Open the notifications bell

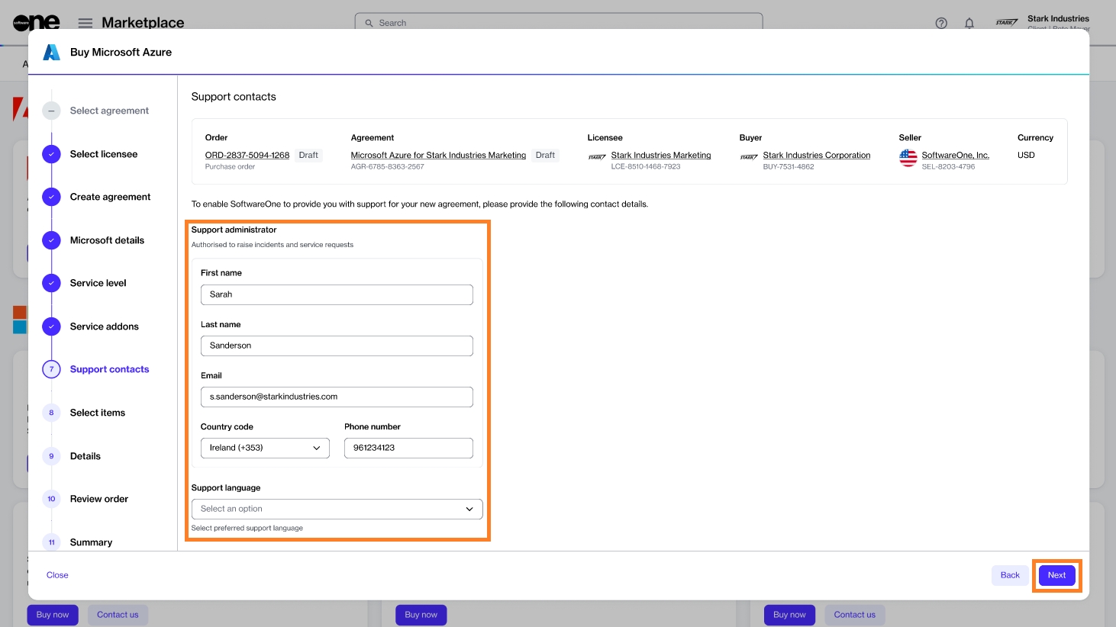969,23
